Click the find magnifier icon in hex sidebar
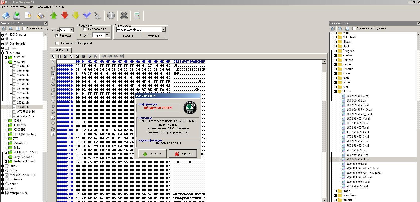Image resolution: width=420 pixels, height=202 pixels. point(53,79)
